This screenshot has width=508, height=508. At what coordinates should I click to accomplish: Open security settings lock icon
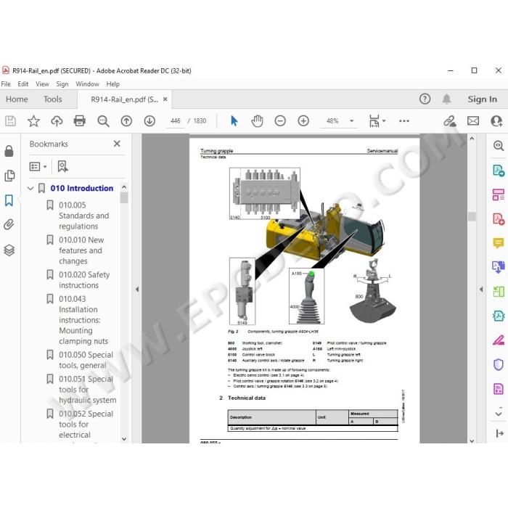pos(9,151)
